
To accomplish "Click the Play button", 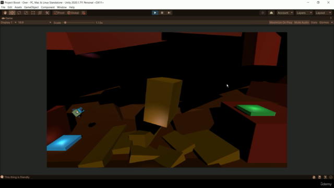I will click(x=155, y=13).
